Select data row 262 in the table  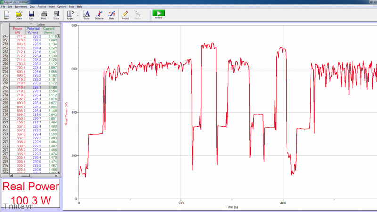point(6,87)
